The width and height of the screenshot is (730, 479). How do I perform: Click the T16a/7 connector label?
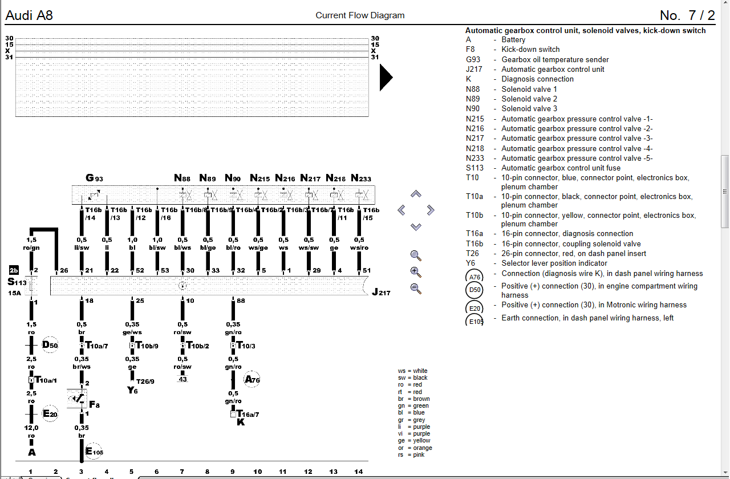click(248, 414)
